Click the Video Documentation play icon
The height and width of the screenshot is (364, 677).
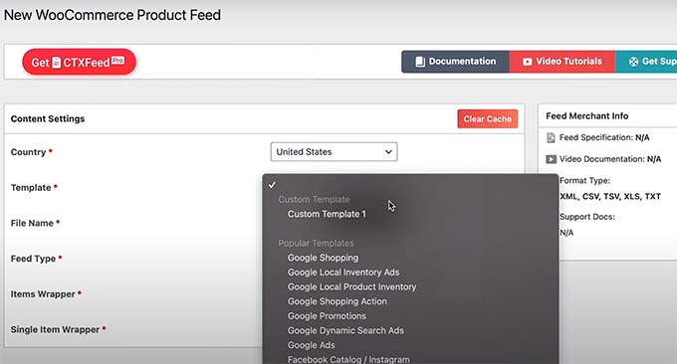pos(551,159)
